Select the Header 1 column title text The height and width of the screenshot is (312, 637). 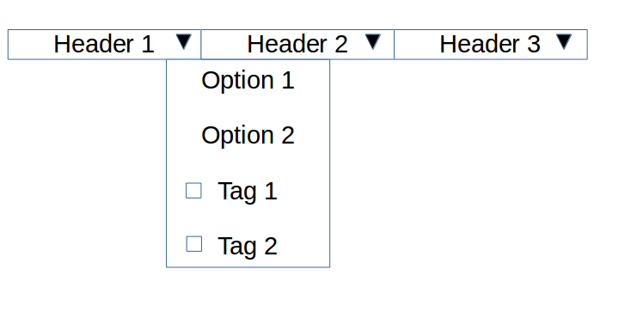[x=104, y=44]
